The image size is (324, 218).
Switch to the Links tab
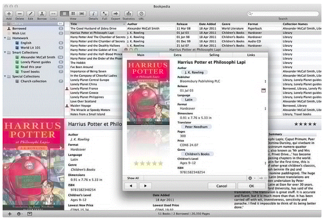251,55
